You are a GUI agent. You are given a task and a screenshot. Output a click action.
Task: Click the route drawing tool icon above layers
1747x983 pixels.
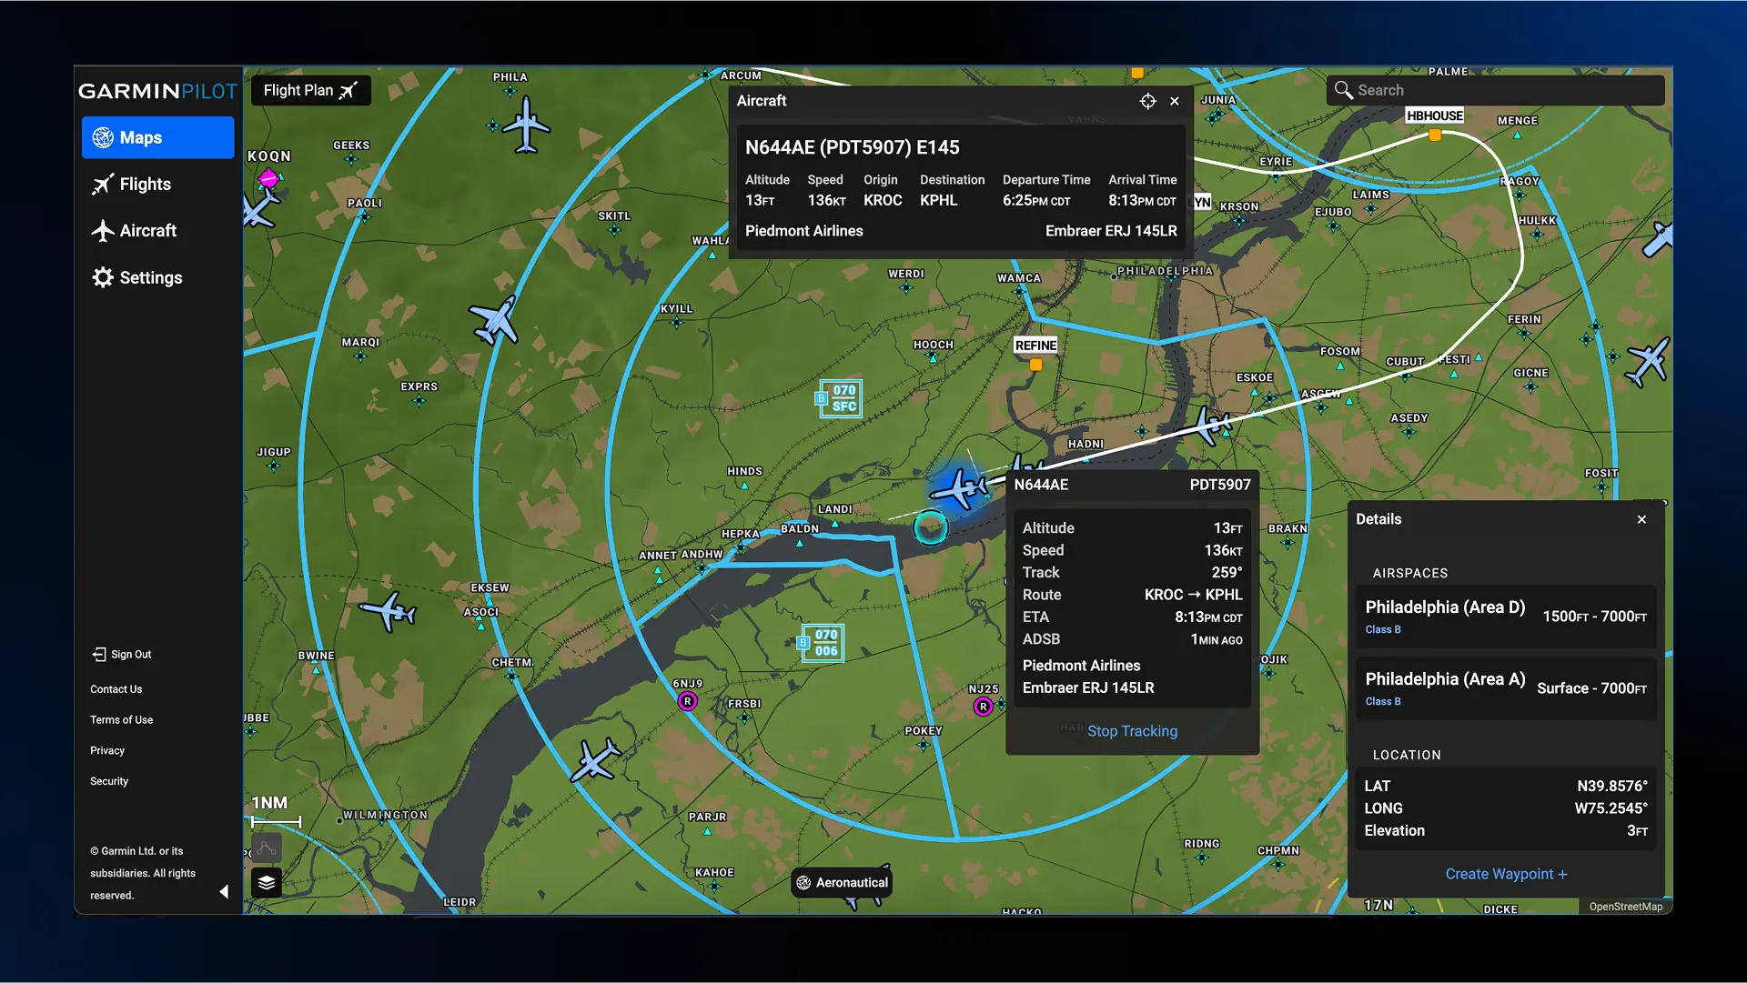point(267,848)
